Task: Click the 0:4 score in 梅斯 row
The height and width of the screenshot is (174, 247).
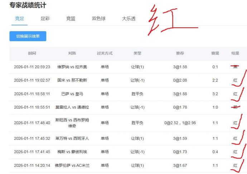Action: (x=215, y=152)
